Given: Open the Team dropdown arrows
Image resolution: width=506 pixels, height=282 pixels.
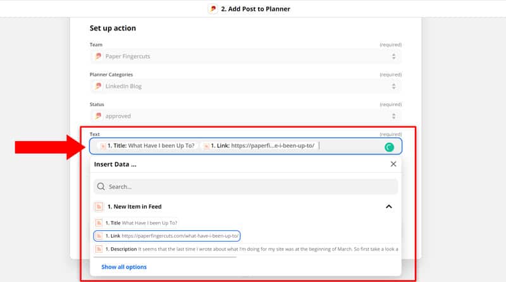Looking at the screenshot, I should (393, 56).
